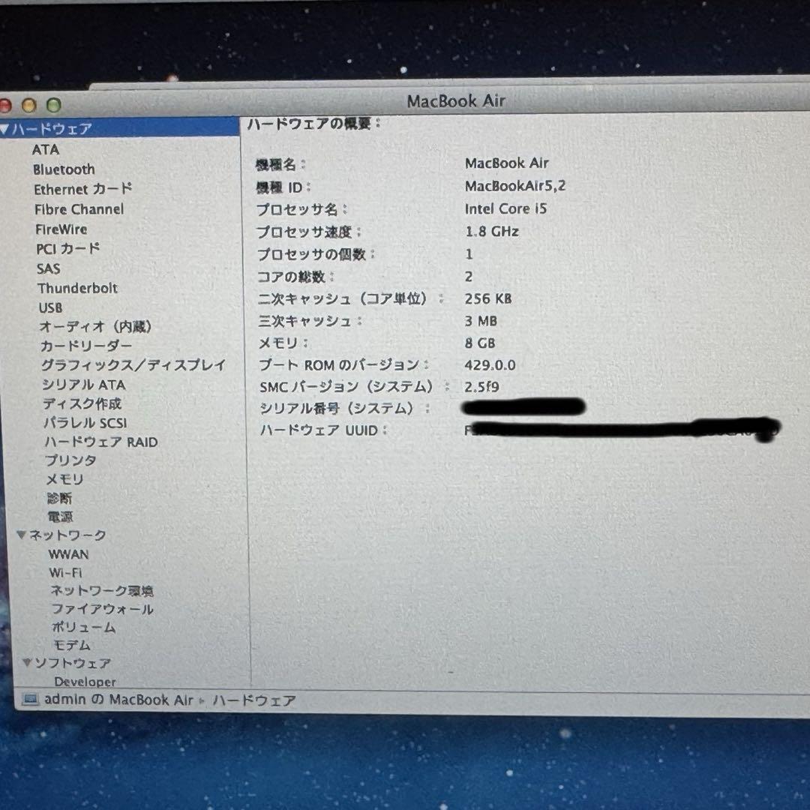Viewport: 810px width, 810px height.
Task: Open オーディオ（内蔵）in the sidebar
Action: 95,326
